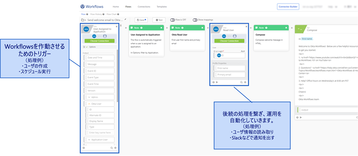Click help icon next to Flow History

click(x=104, y=14)
